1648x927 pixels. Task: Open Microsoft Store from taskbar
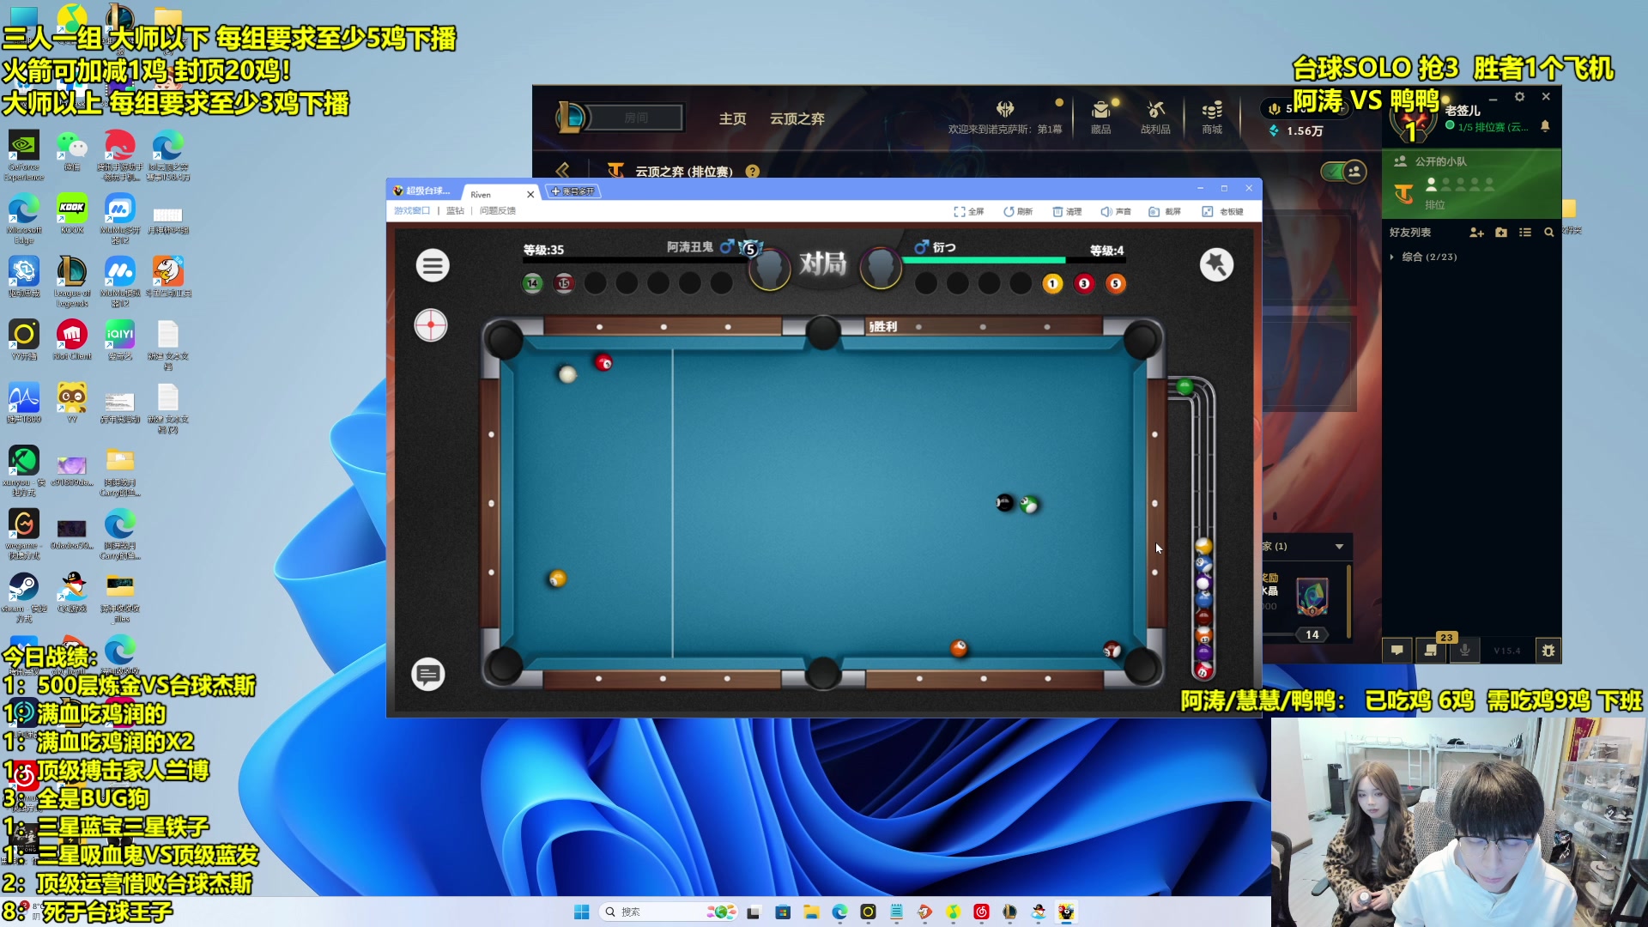click(x=783, y=912)
